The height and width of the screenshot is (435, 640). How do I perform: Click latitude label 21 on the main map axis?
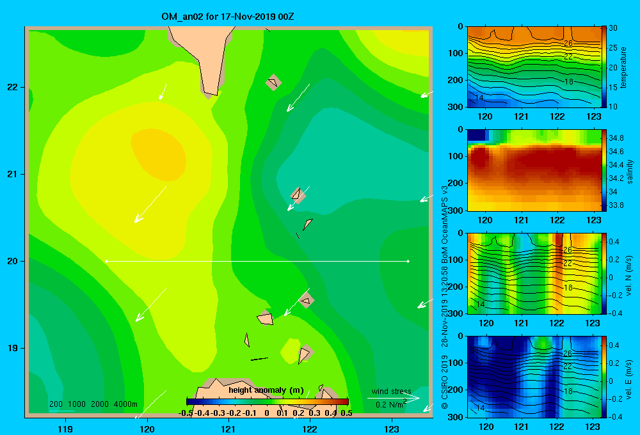[x=13, y=174]
